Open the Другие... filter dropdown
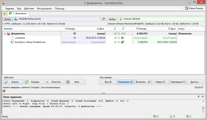The height and width of the screenshot is (120, 207). (195, 82)
